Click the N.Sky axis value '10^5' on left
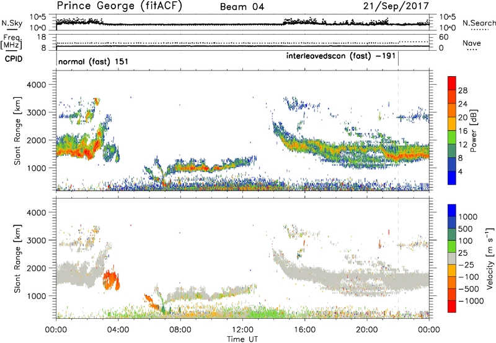The width and height of the screenshot is (496, 343). pos(38,17)
